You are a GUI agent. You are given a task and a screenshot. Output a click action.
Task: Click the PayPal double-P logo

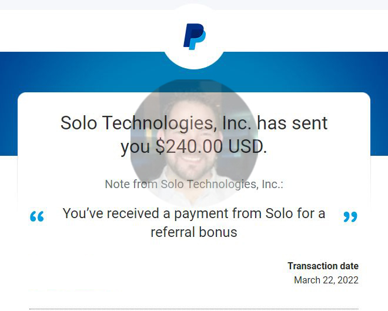coord(195,36)
